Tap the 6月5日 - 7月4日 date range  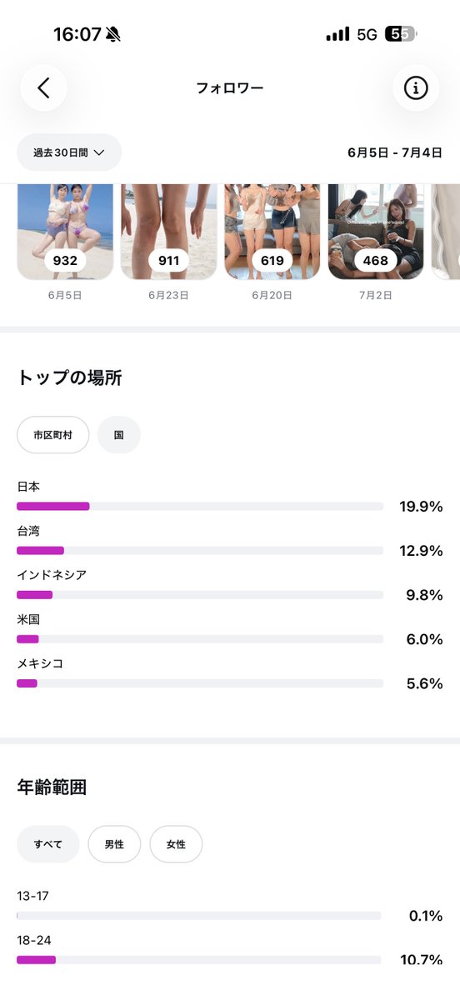click(x=395, y=153)
